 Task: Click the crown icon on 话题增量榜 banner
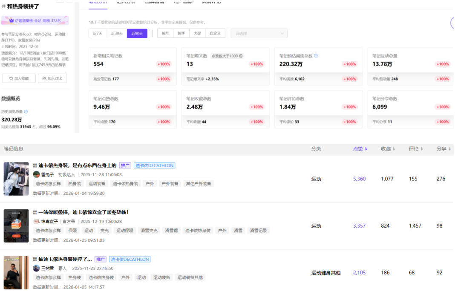pos(12,20)
